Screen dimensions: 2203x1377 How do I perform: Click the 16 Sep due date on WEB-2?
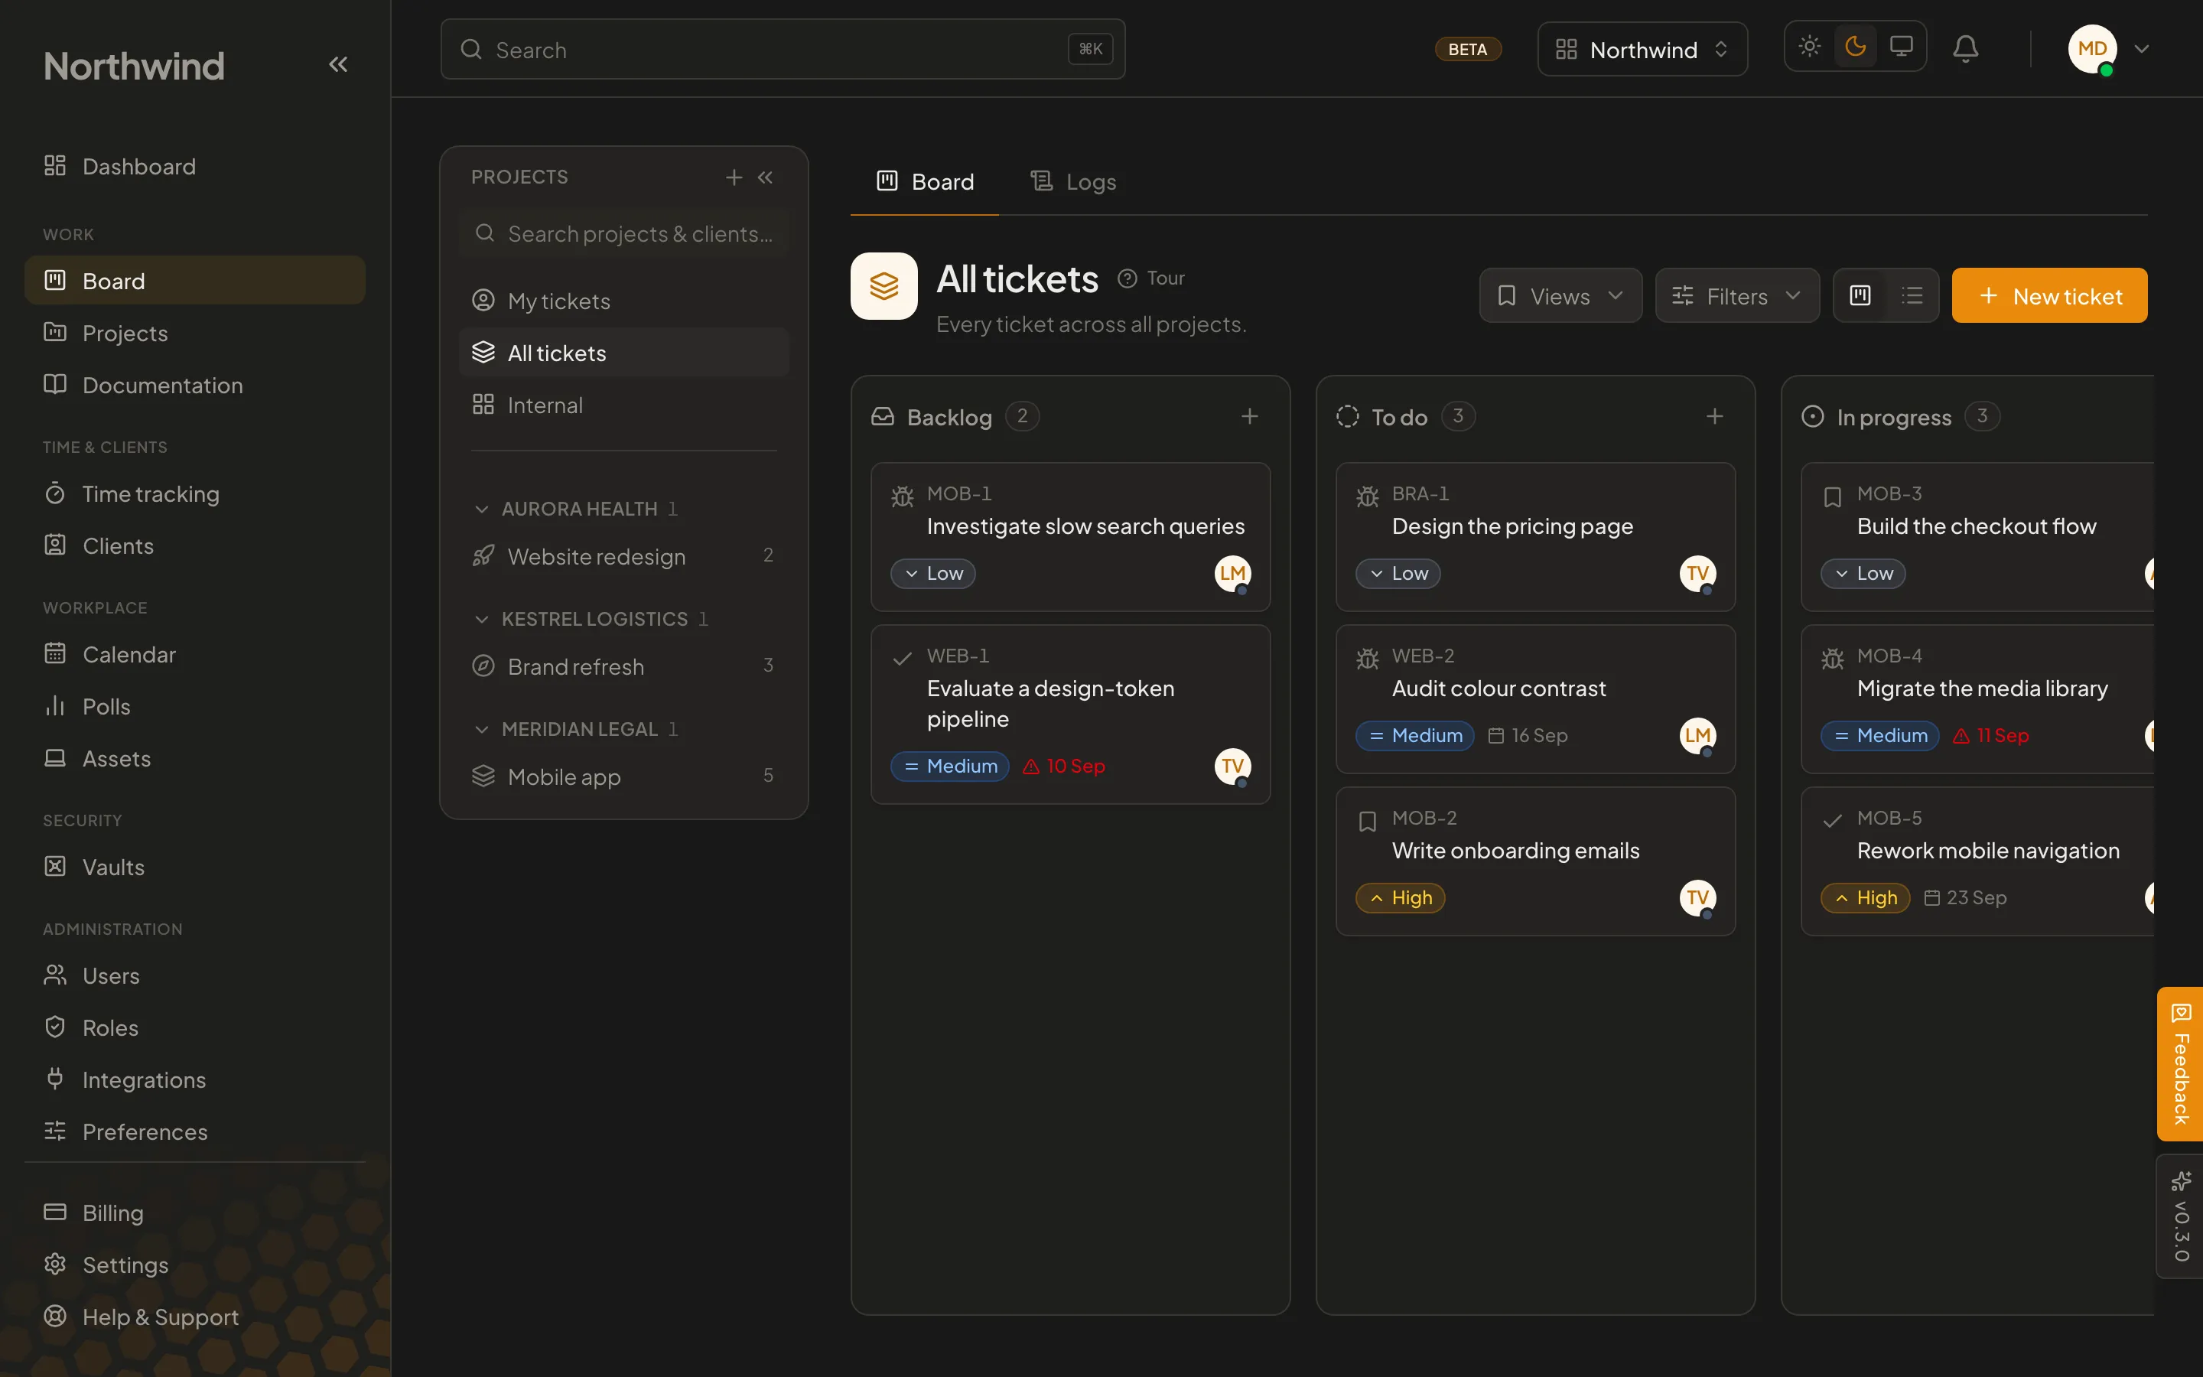[1528, 736]
